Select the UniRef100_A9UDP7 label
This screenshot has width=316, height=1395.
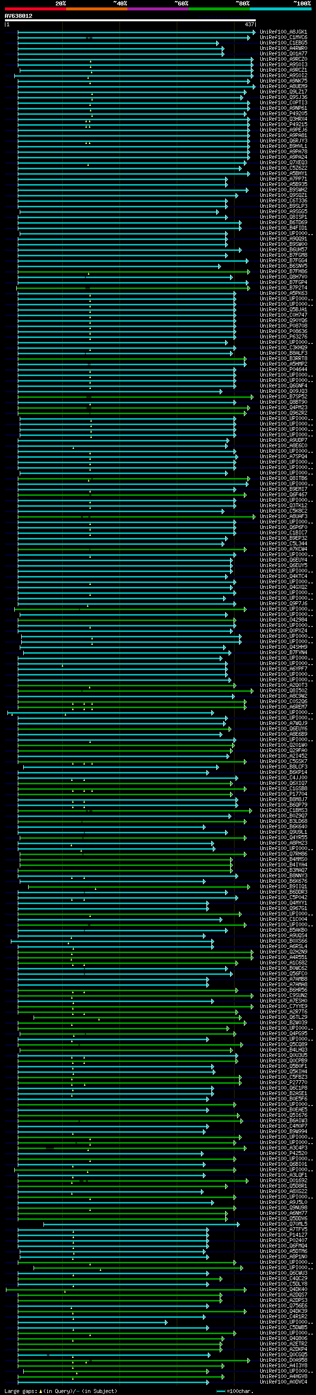[x=283, y=440]
